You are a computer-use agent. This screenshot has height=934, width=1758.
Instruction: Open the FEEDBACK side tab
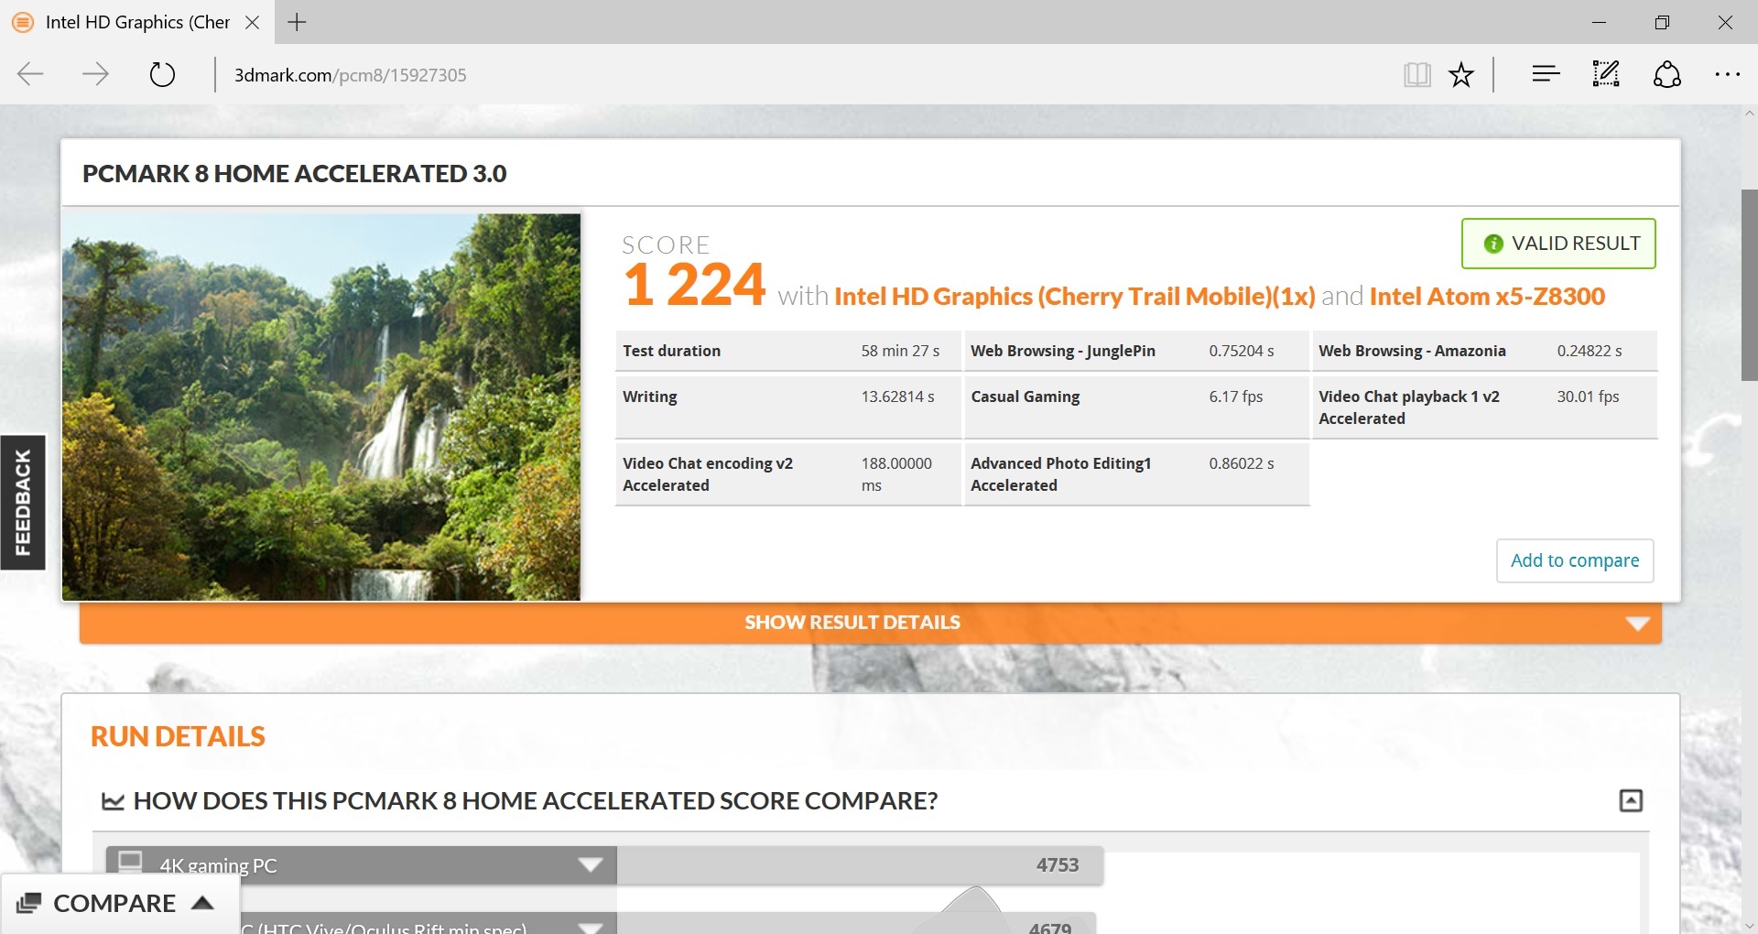23,502
